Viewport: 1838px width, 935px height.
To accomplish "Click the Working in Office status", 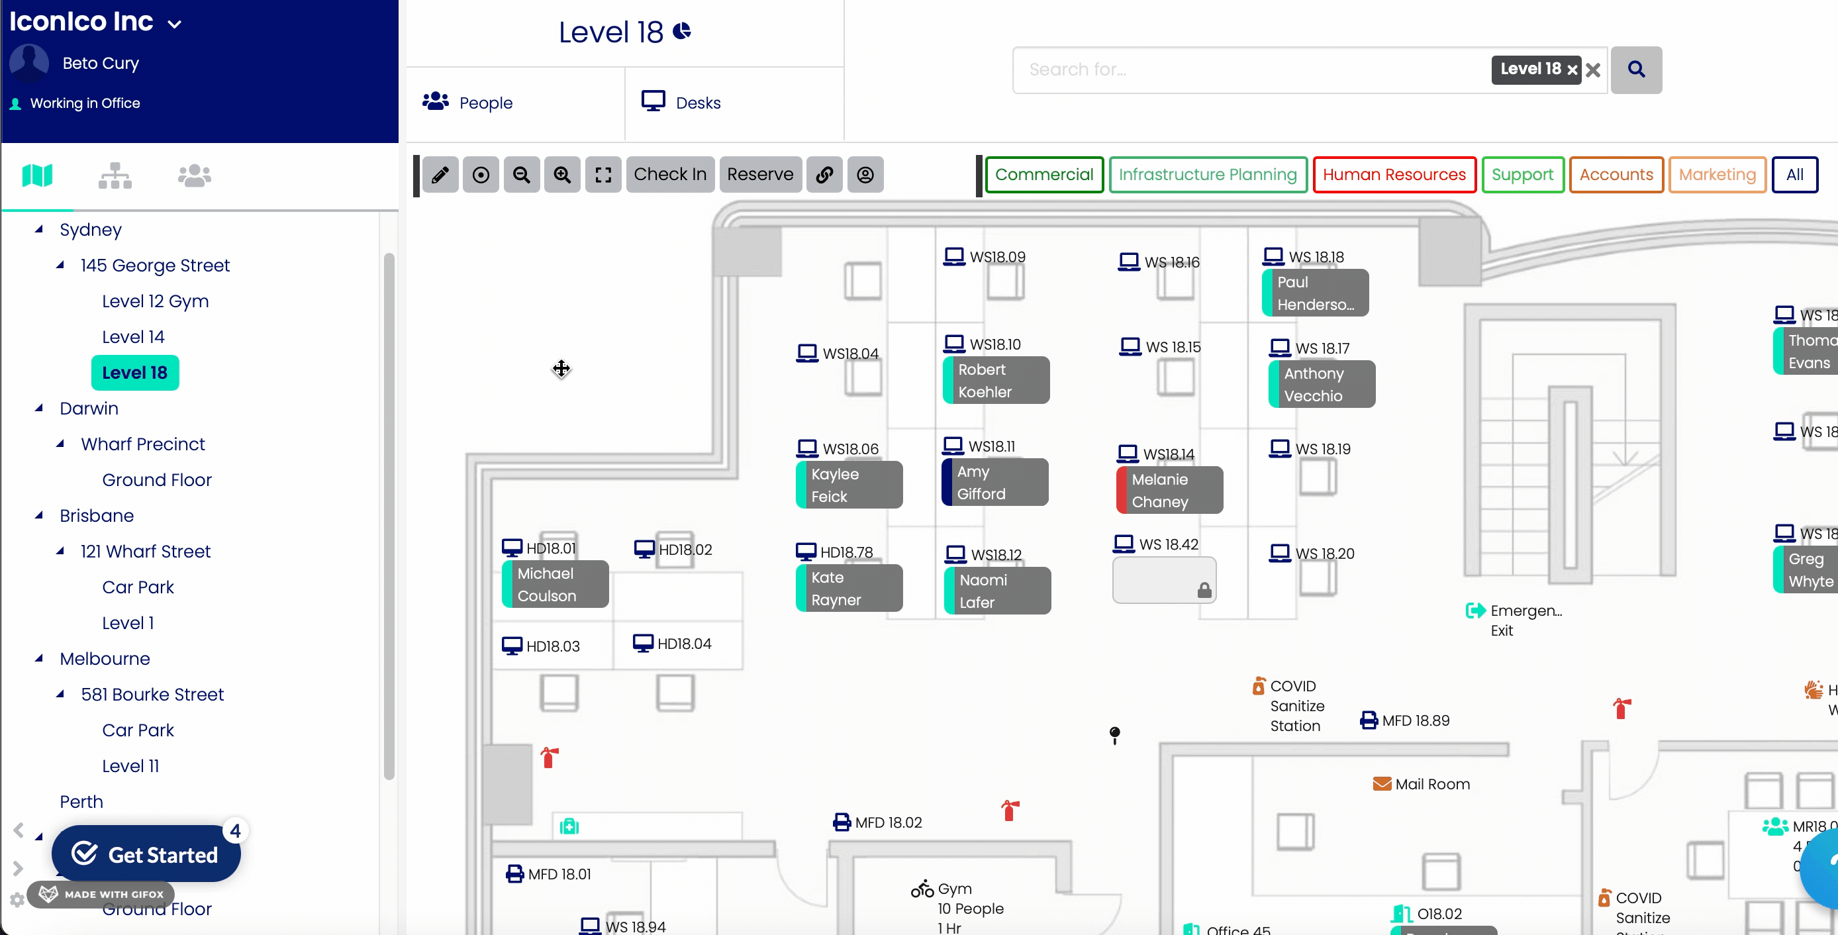I will 75,103.
